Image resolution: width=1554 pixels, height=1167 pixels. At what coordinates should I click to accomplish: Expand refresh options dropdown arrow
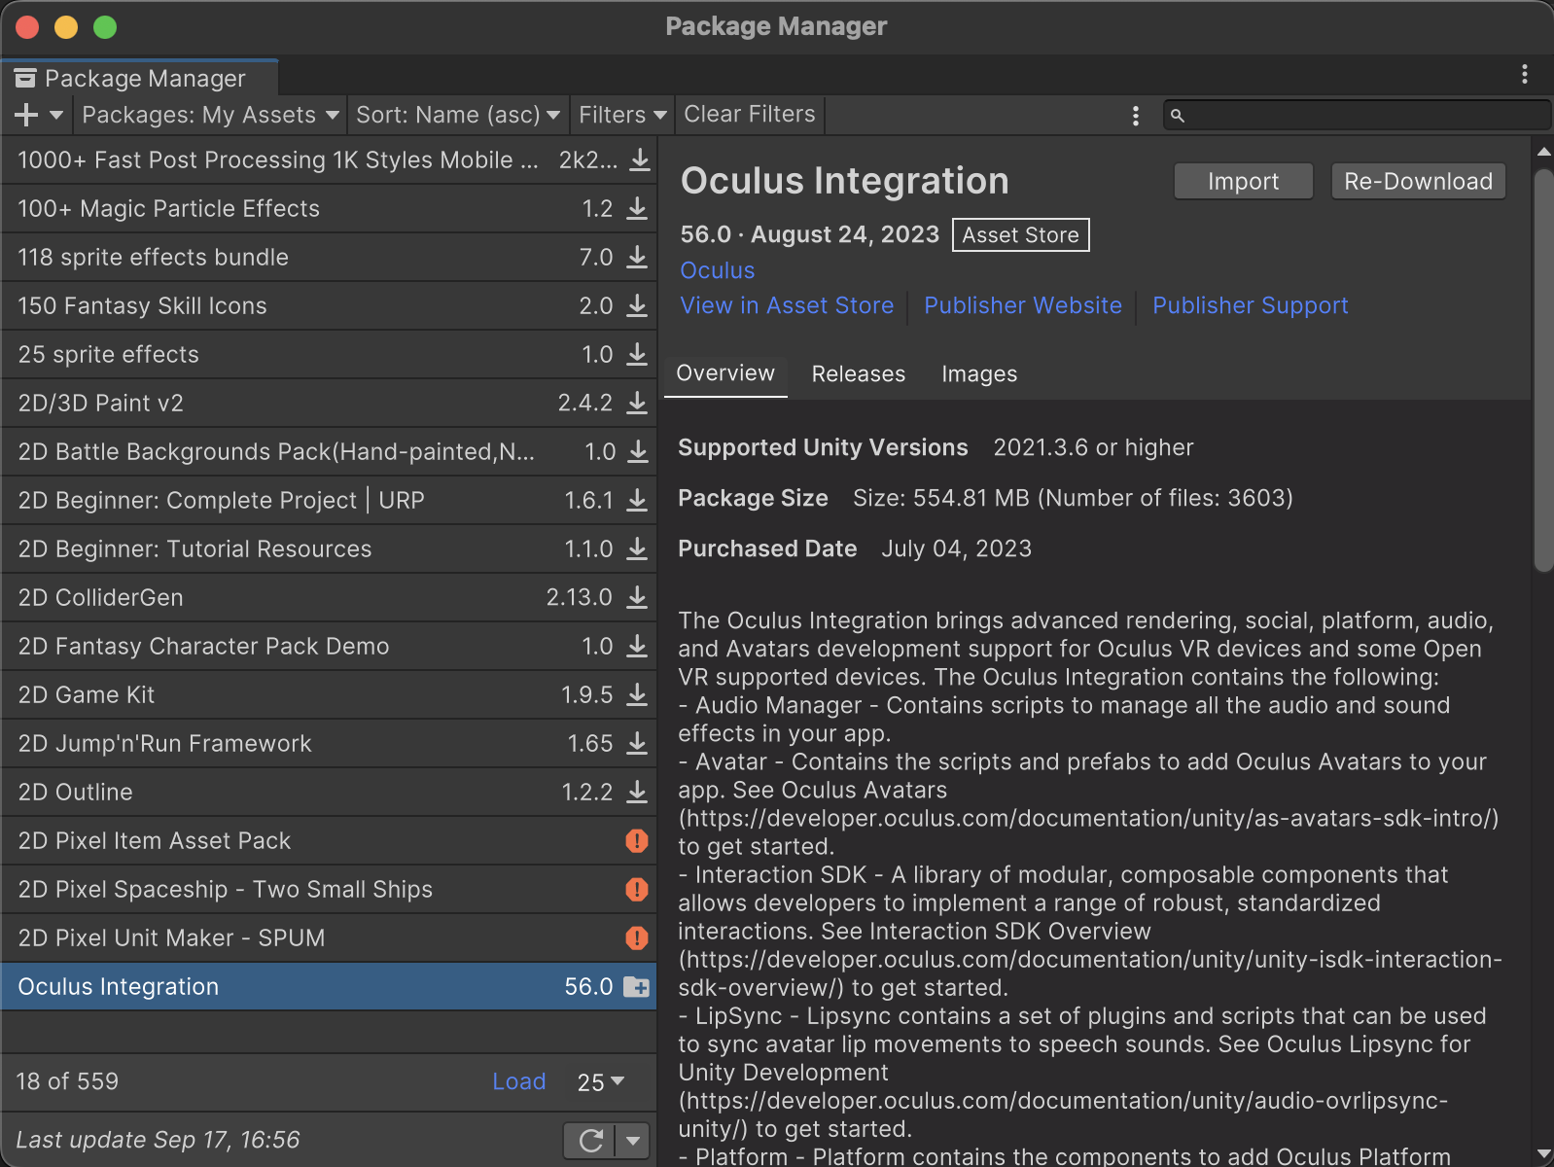633,1140
